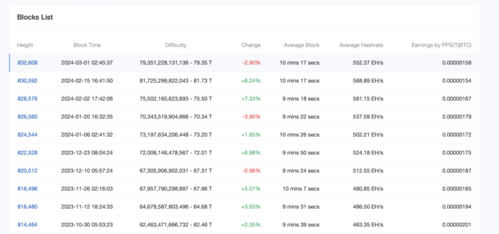This screenshot has height=234, width=499.
Task: Click the Change column header
Action: 251,45
